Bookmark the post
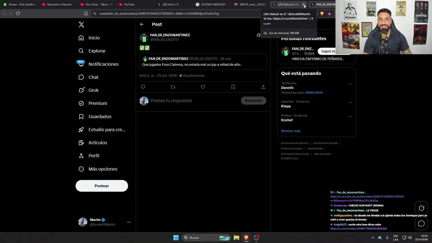The width and height of the screenshot is (432, 243). 233,87
